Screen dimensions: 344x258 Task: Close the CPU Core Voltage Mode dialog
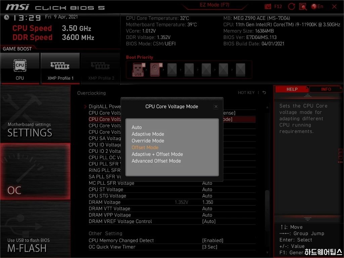click(216, 106)
